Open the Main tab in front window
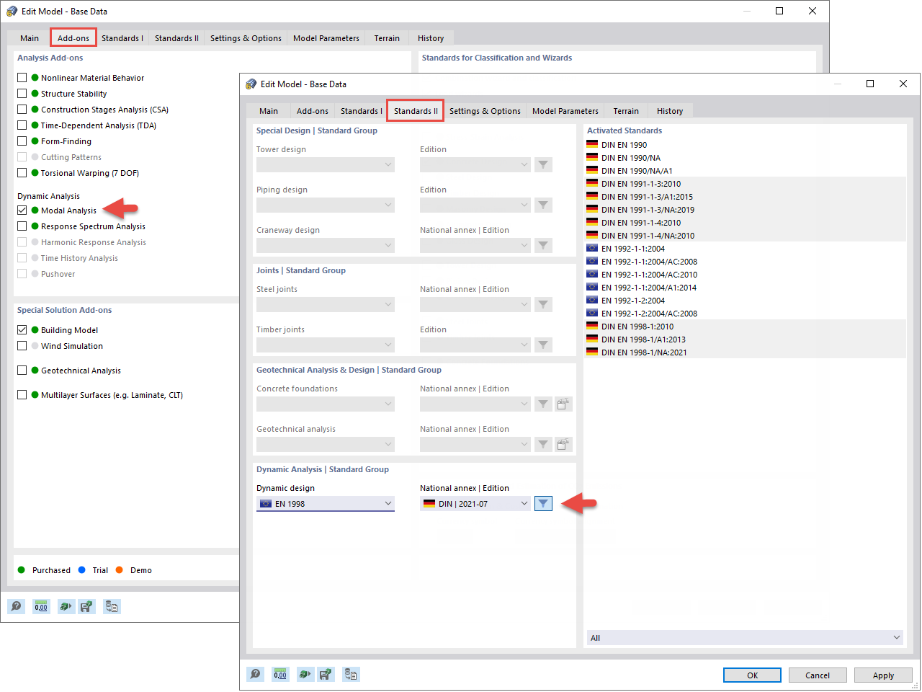 coord(269,111)
